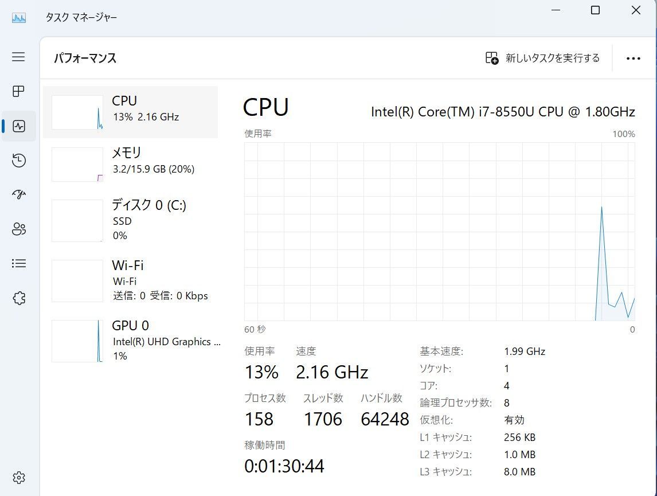Select the GPU 0 performance entry

[131, 340]
